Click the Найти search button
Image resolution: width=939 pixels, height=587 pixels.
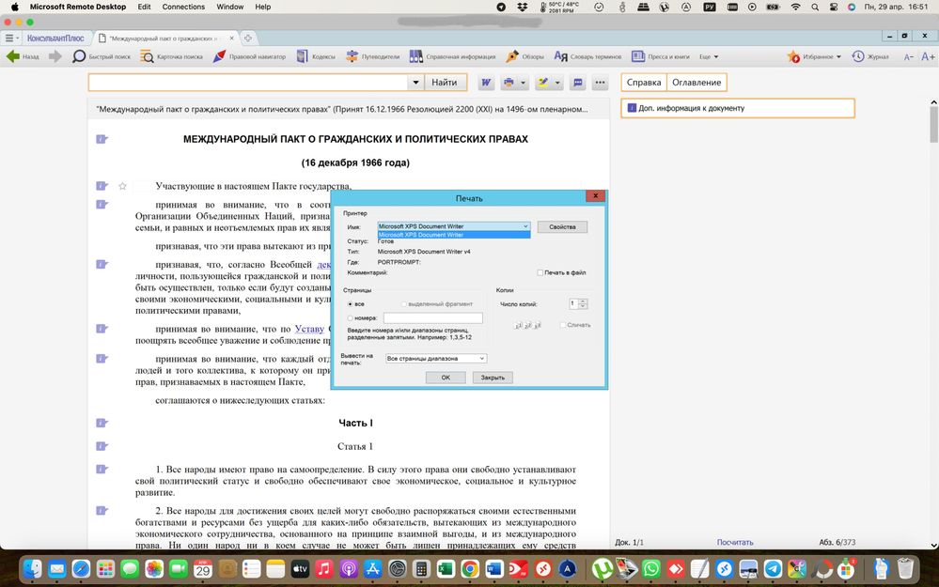[445, 83]
